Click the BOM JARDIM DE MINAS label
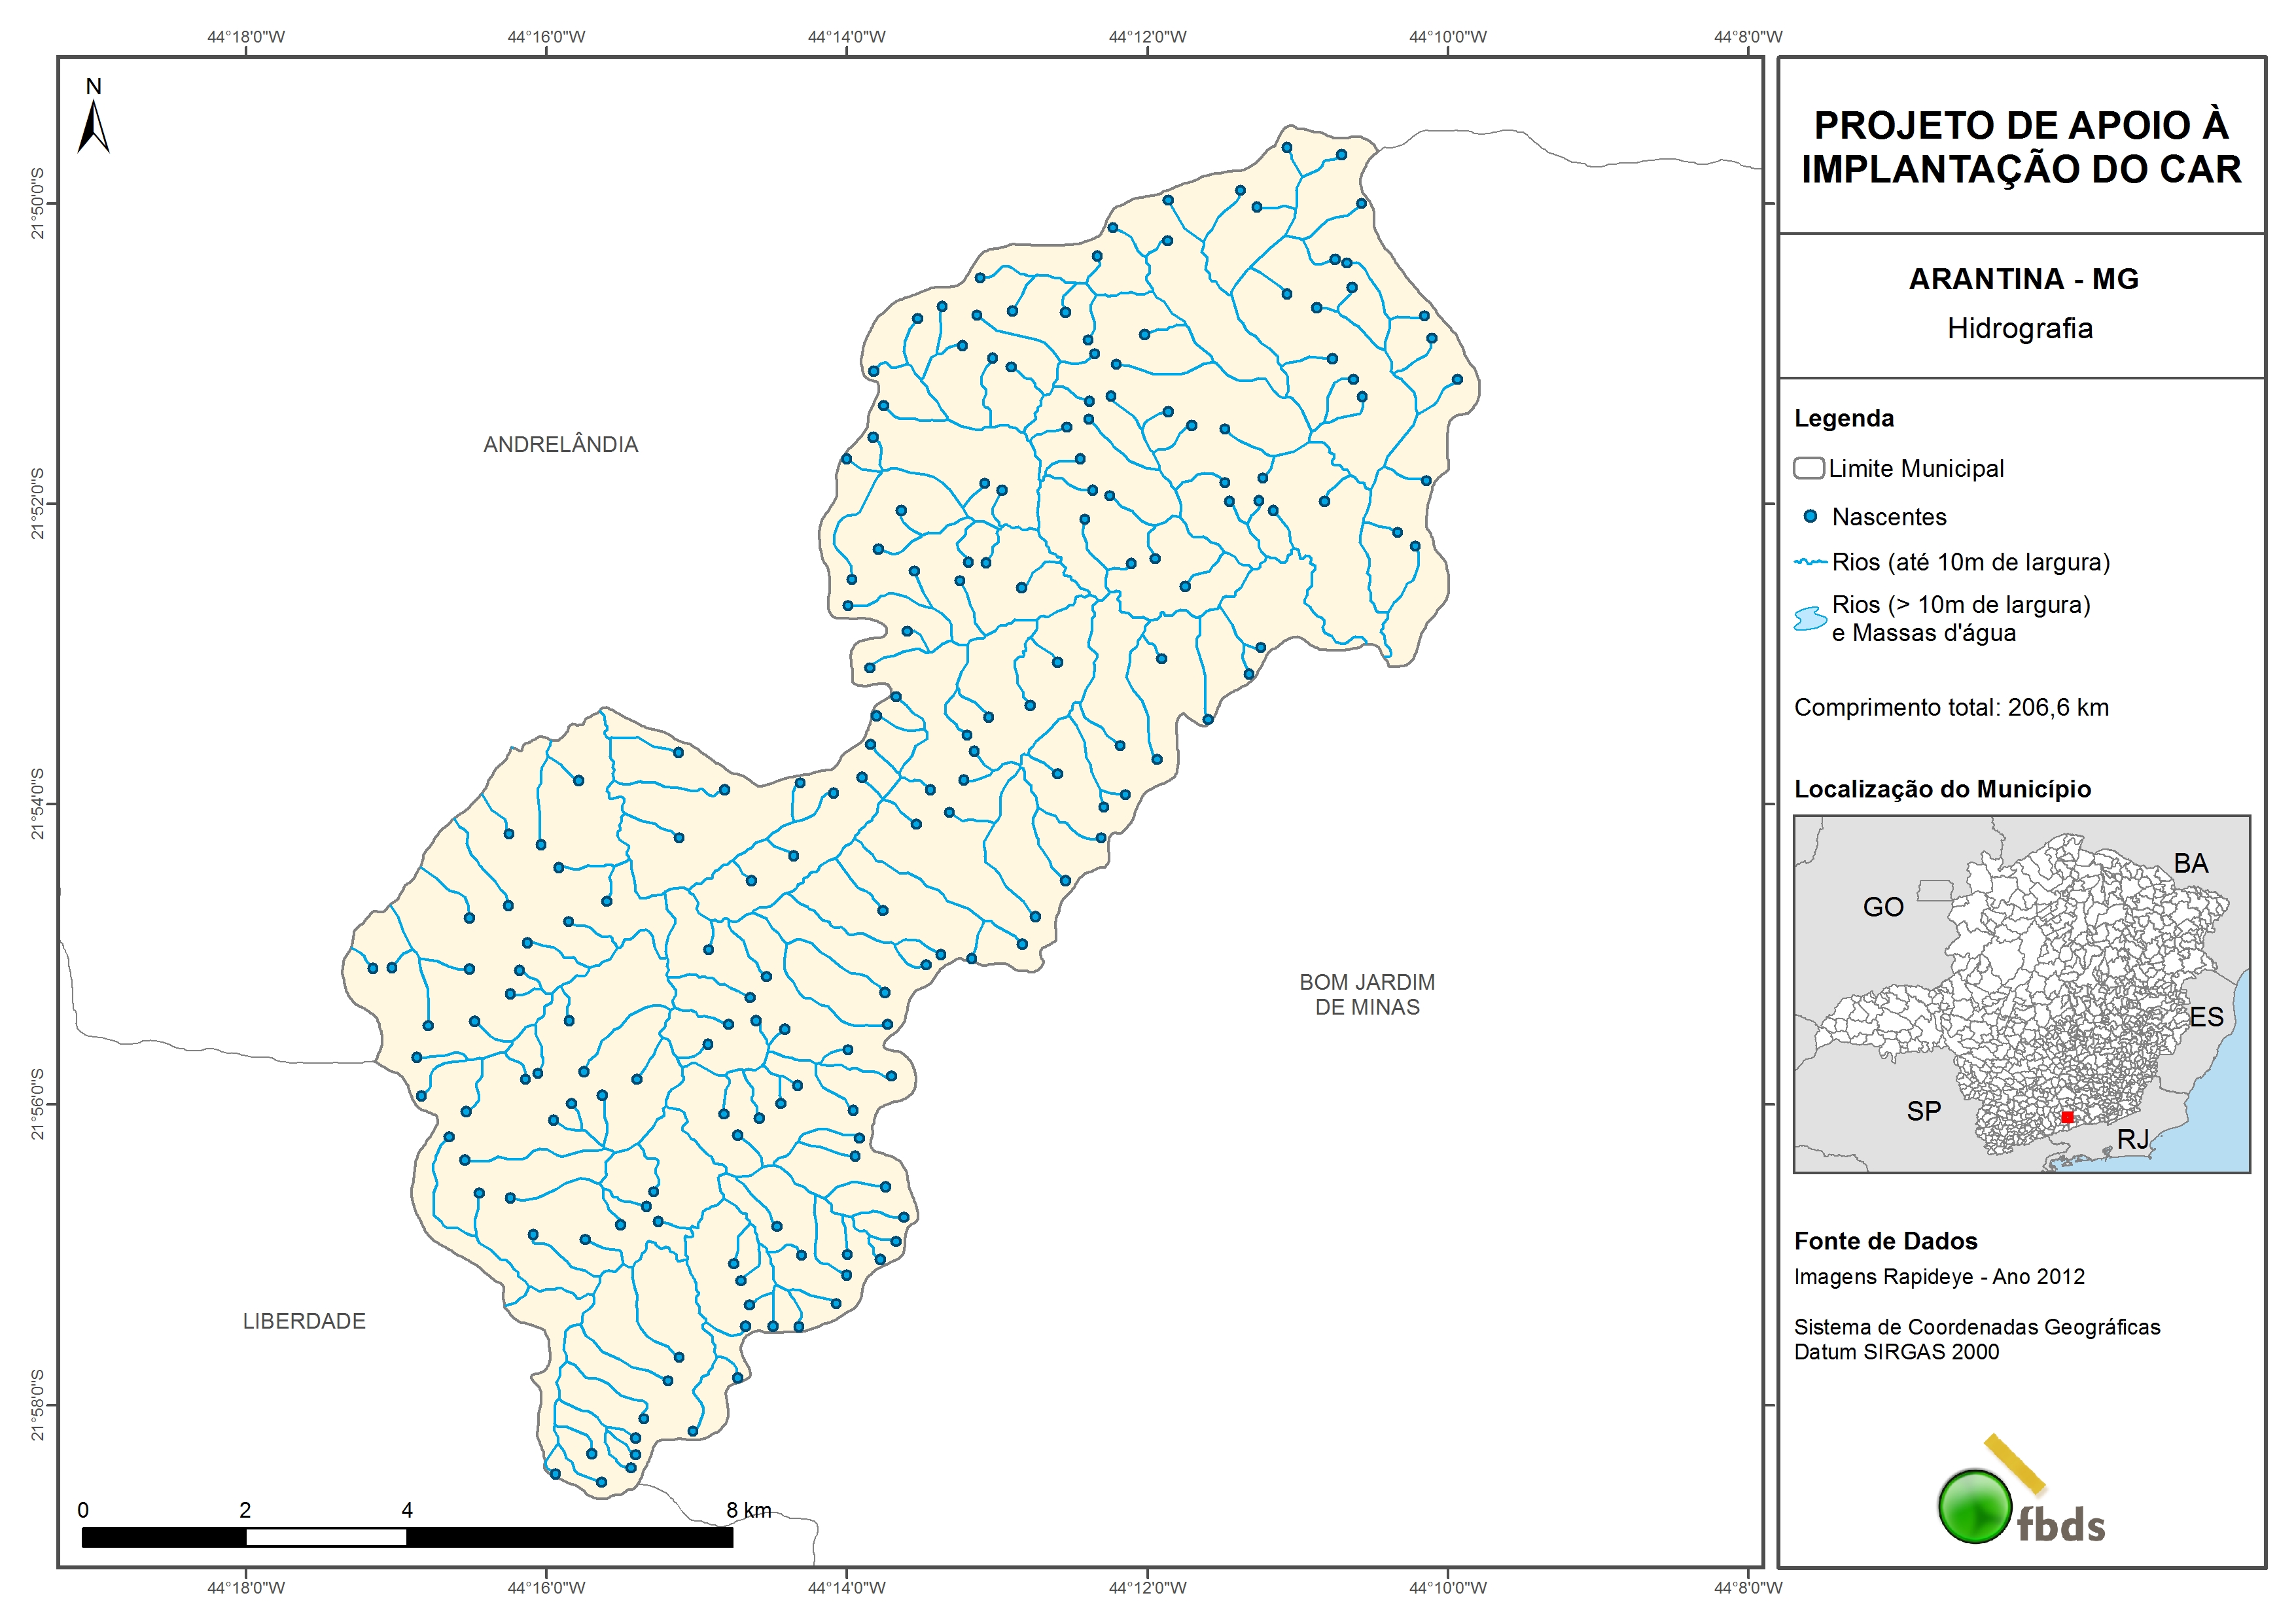 click(x=1366, y=995)
